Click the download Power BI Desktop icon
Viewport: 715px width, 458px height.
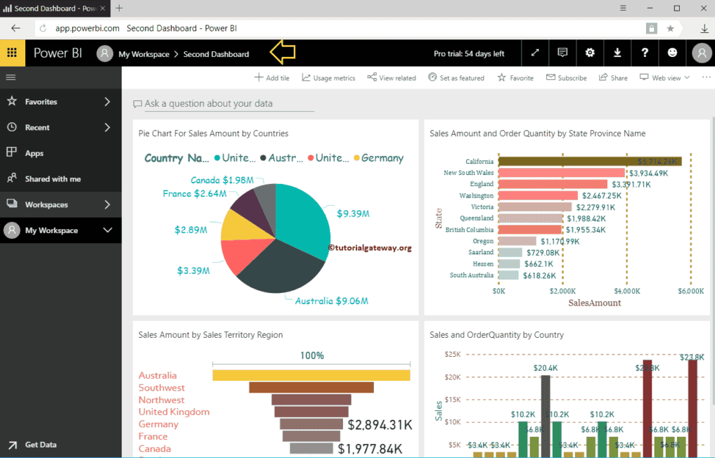[617, 53]
